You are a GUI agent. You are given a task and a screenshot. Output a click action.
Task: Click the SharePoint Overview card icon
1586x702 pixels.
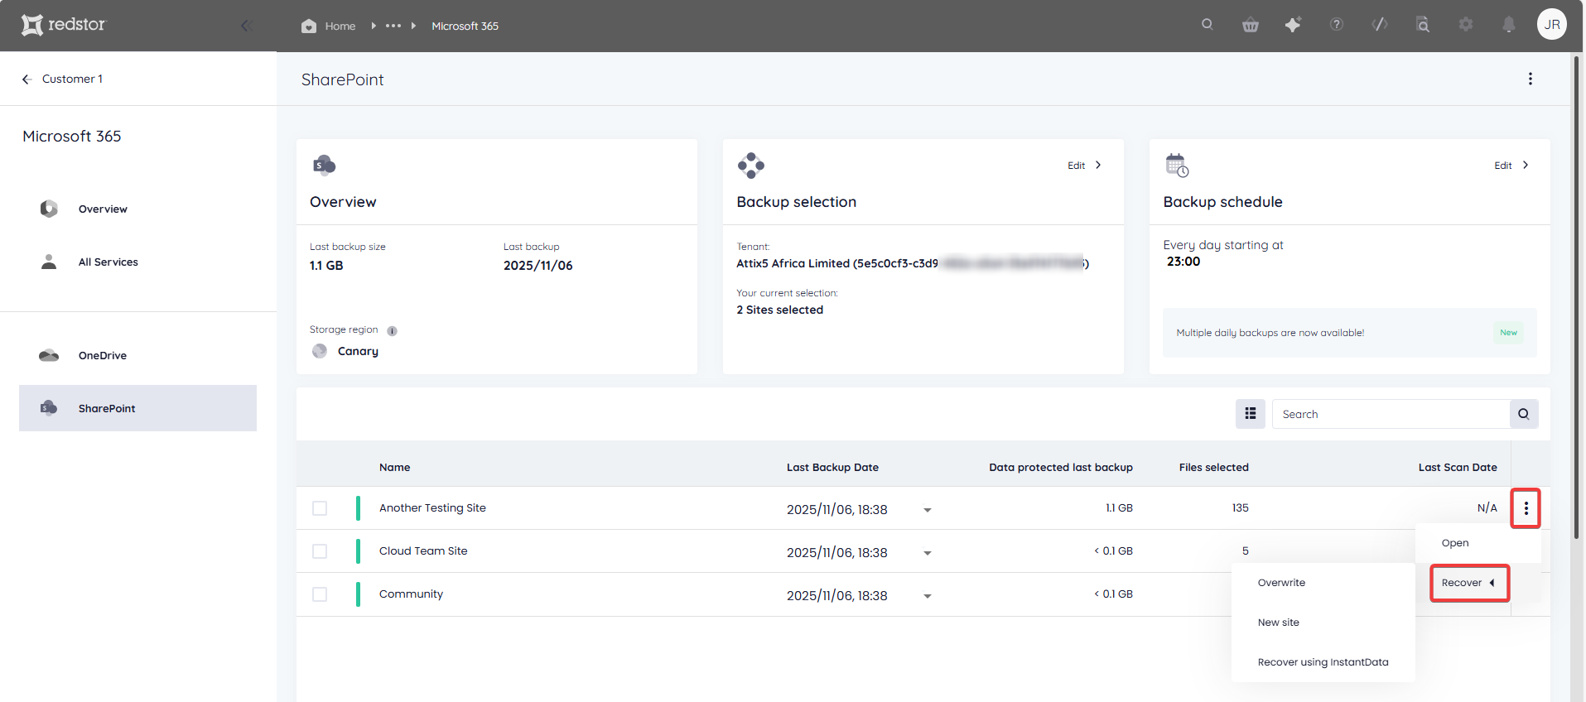(324, 165)
